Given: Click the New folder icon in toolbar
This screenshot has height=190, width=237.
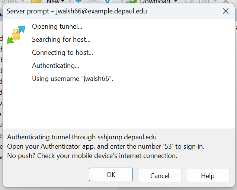Looking at the screenshot, I should (37, 1).
